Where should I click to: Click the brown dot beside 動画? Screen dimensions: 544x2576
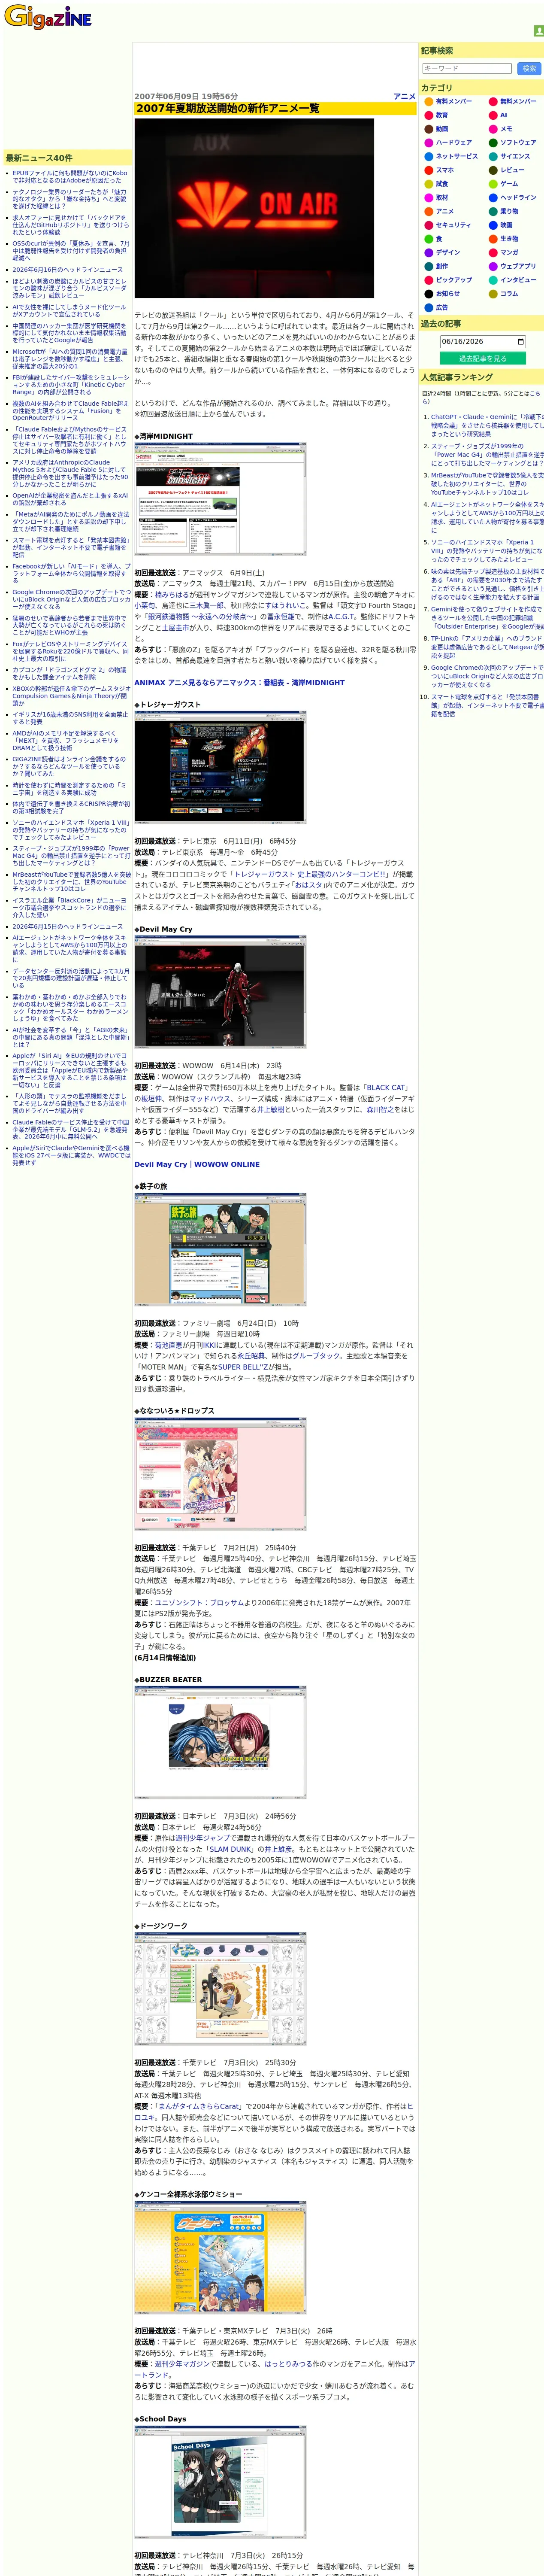click(428, 129)
